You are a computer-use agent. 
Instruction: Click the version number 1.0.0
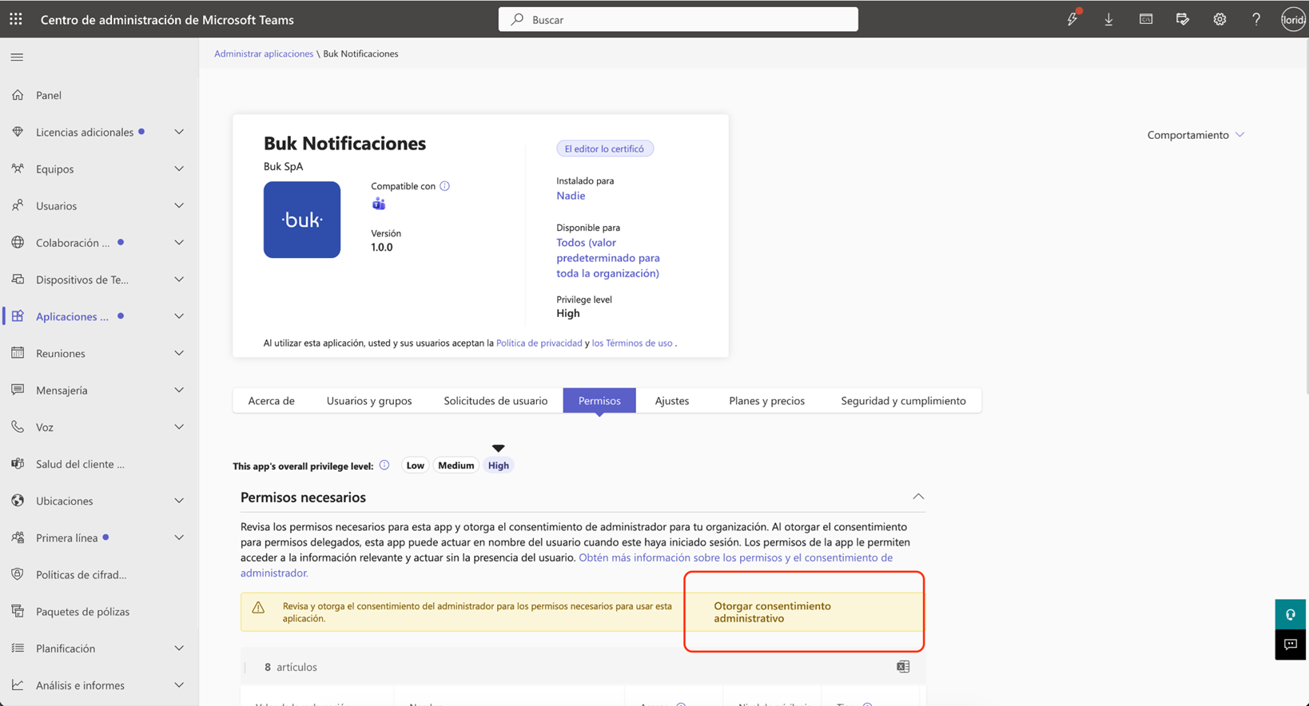tap(382, 248)
